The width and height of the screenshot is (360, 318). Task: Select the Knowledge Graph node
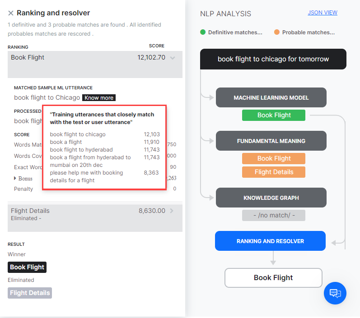click(271, 198)
